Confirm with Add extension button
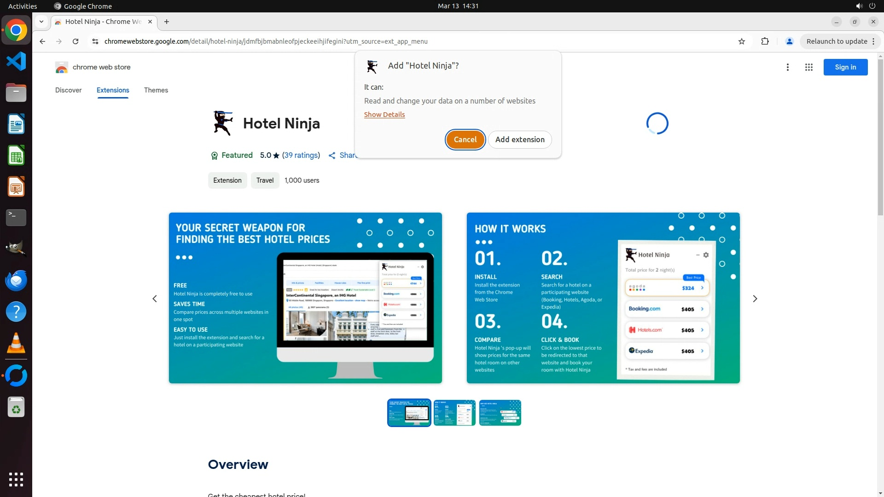This screenshot has width=884, height=497. click(x=519, y=139)
